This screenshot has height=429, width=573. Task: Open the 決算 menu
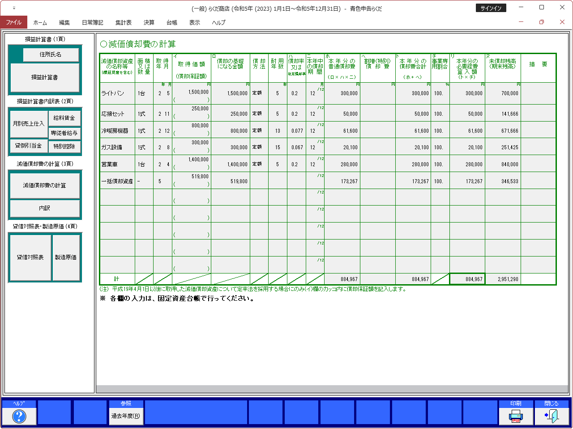(x=149, y=22)
